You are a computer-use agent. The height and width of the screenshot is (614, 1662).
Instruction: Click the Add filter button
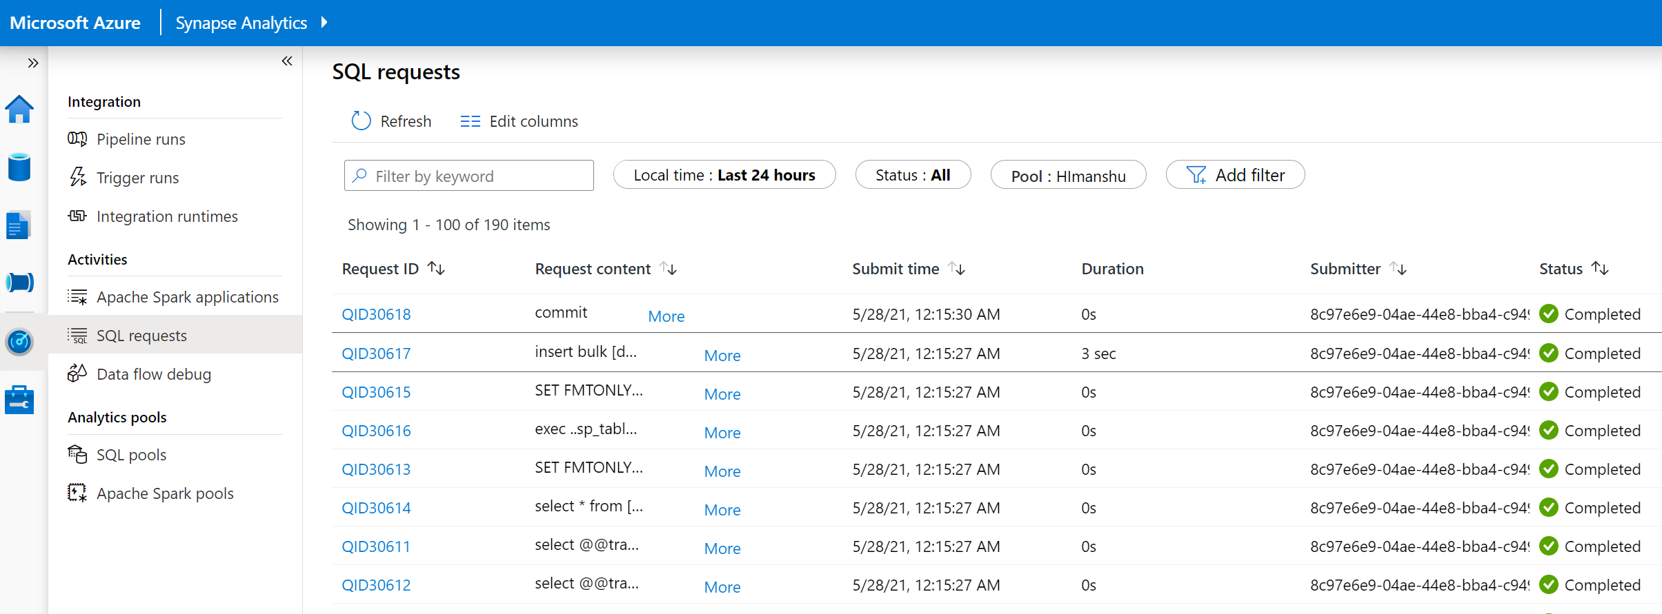[x=1235, y=175]
